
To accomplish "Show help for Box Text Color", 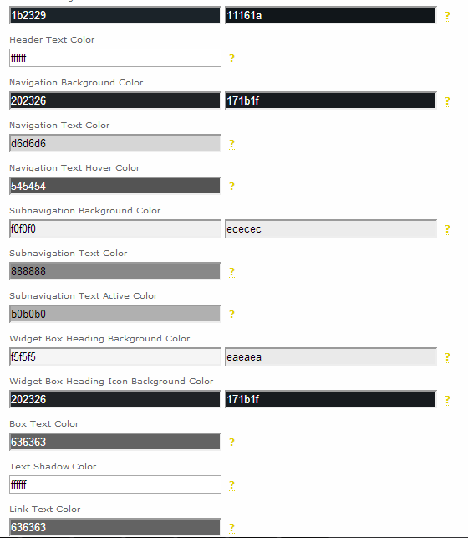I will pos(231,443).
